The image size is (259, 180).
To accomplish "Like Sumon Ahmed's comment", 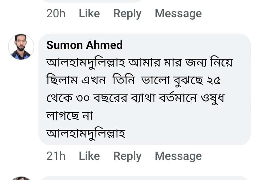I will point(89,156).
